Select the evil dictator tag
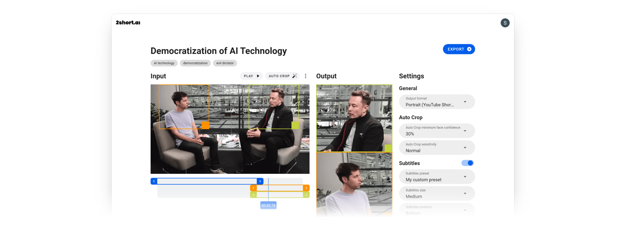628x248 pixels. (225, 63)
